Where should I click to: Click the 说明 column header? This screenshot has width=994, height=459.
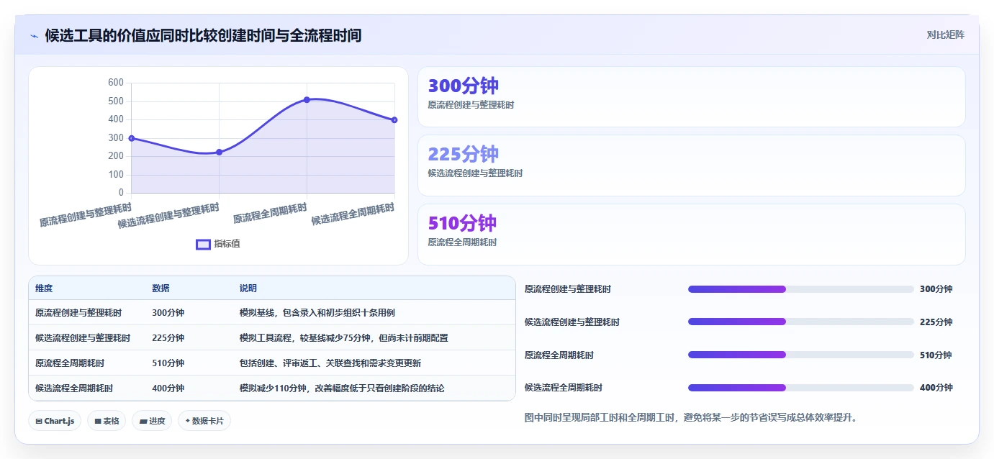(x=248, y=288)
